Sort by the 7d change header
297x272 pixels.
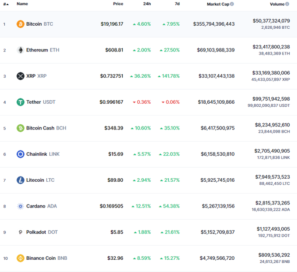pyautogui.click(x=177, y=4)
